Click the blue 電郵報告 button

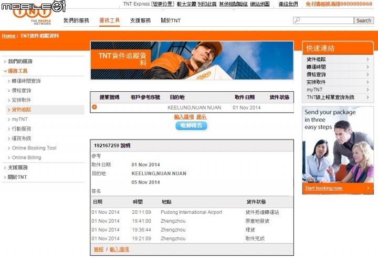pyautogui.click(x=192, y=125)
